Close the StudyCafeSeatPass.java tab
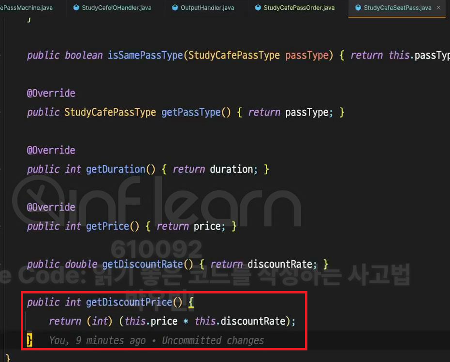This screenshot has height=362, width=450. 438,8
